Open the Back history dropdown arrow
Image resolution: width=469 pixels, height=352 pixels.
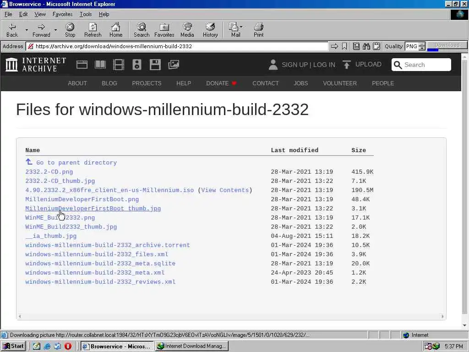27,30
